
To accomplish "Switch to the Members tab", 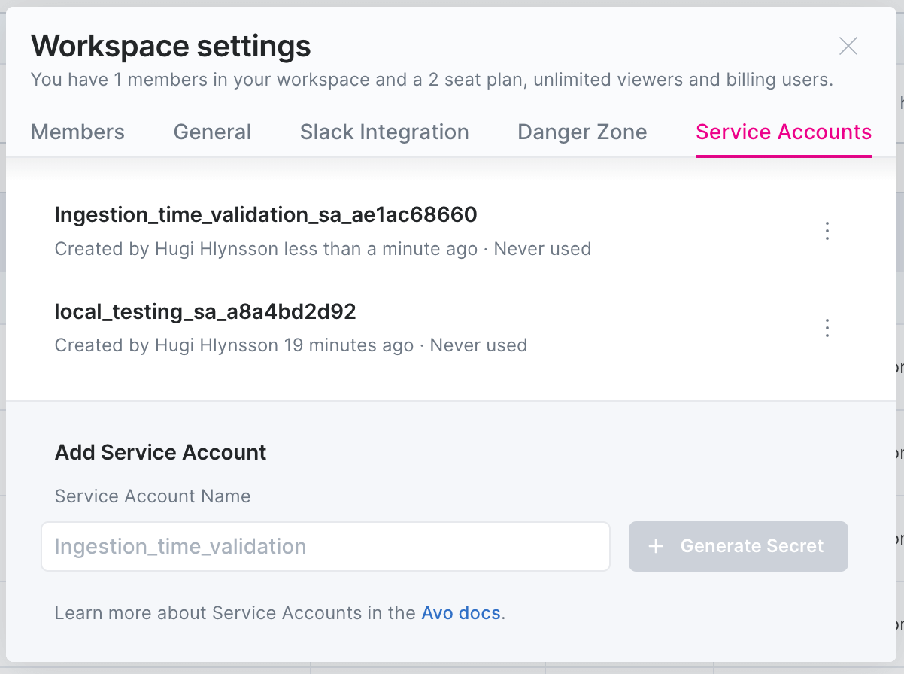I will [77, 132].
